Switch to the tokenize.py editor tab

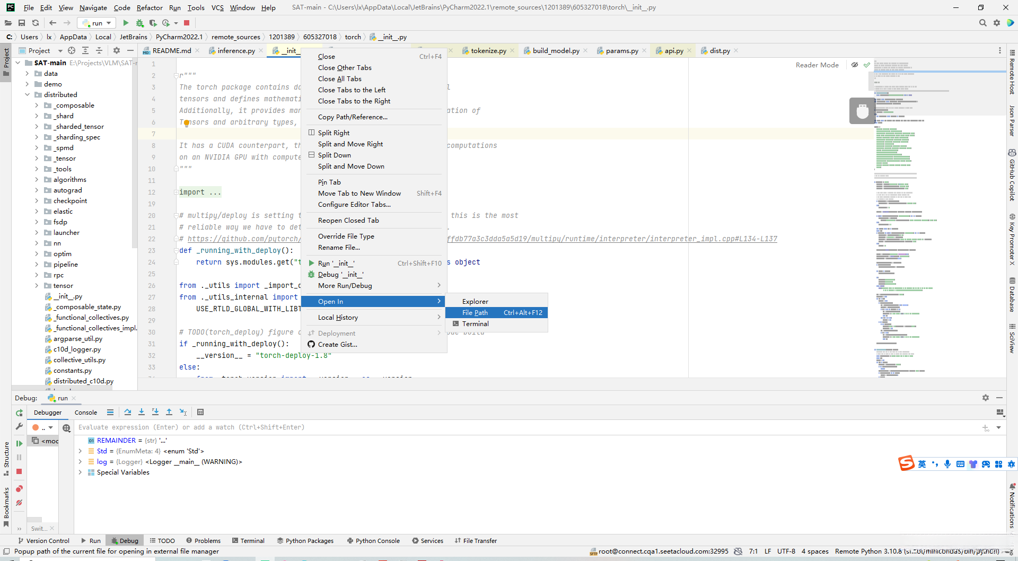tap(488, 50)
